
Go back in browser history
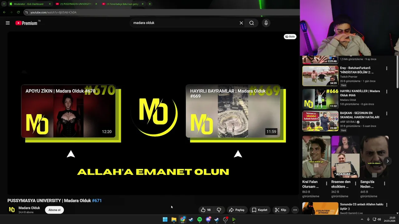click(4, 12)
